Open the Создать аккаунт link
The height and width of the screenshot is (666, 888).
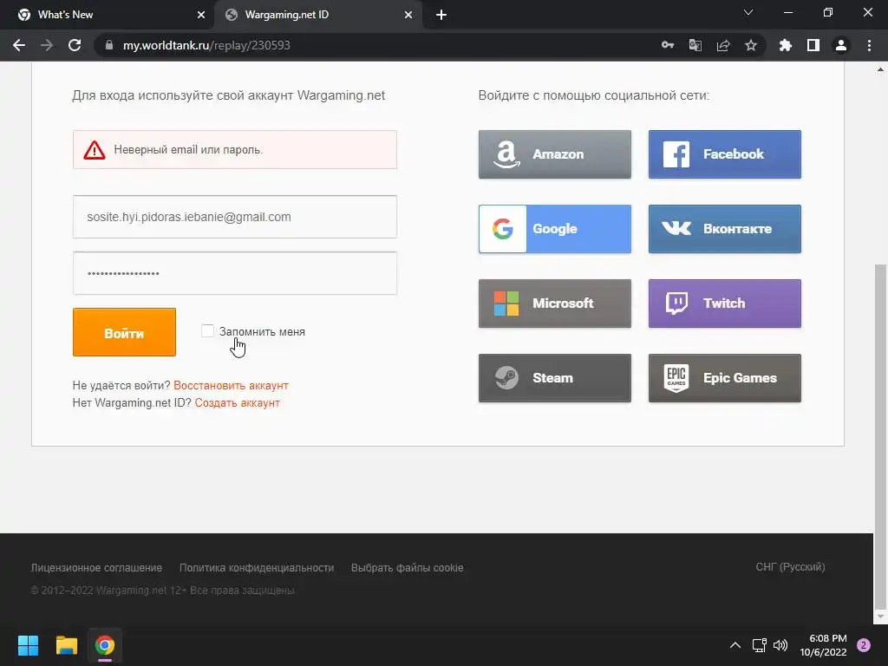pos(238,403)
